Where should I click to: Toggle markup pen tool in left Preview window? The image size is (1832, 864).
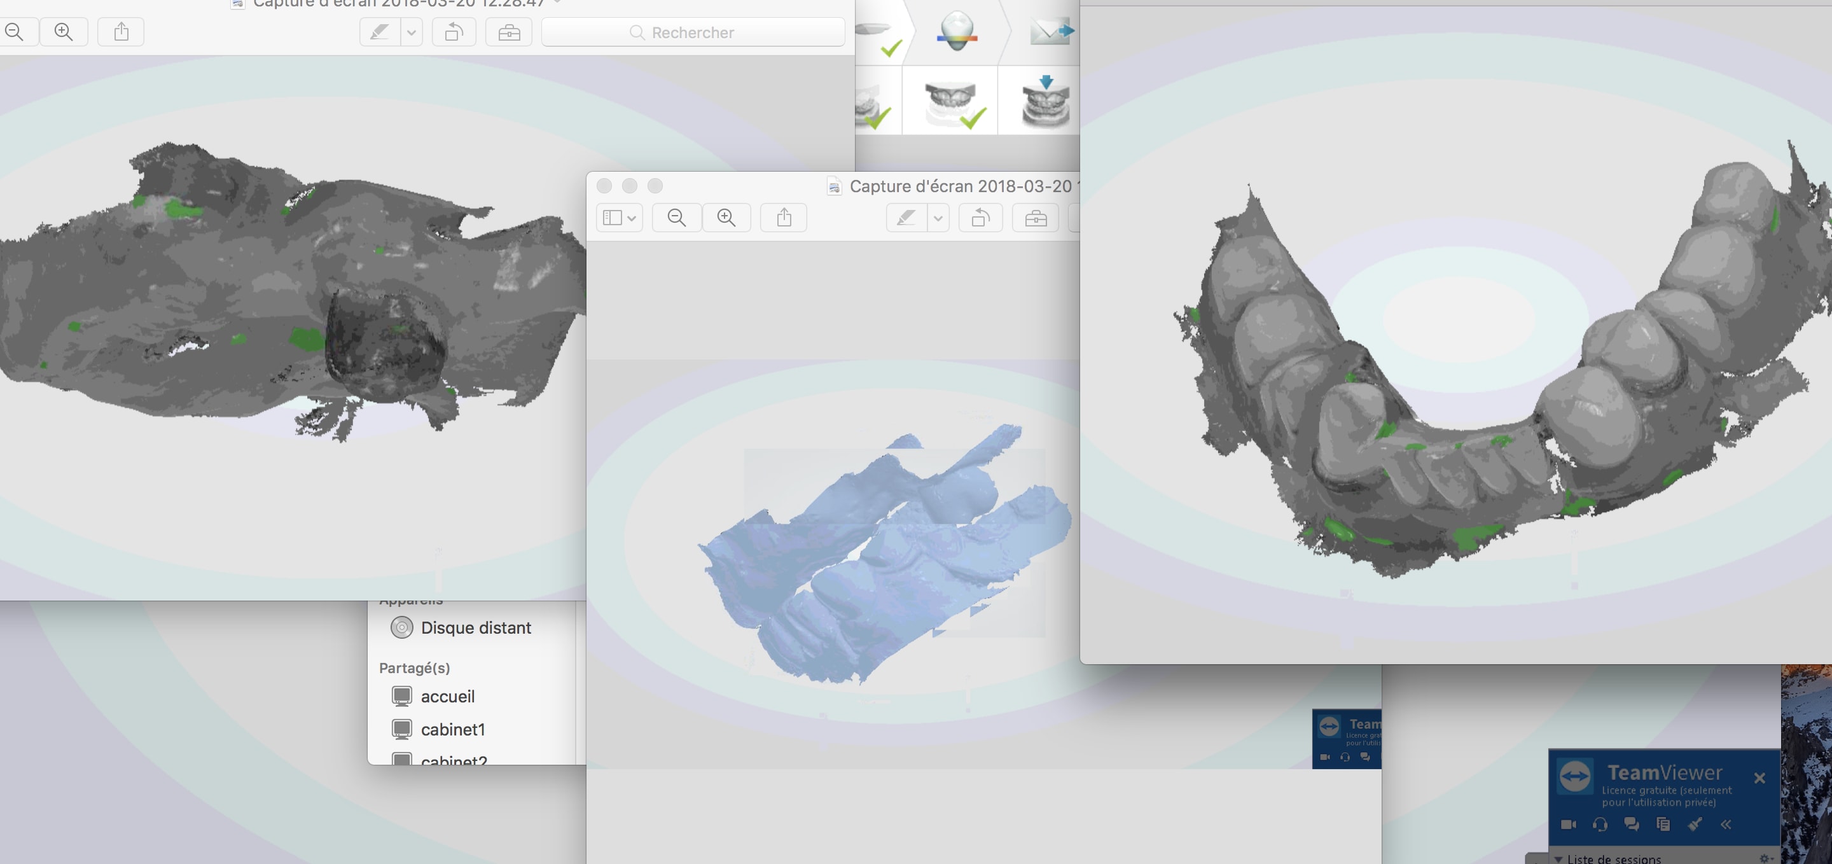point(379,32)
